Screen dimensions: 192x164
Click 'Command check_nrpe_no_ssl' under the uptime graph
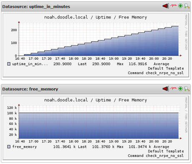point(156,73)
